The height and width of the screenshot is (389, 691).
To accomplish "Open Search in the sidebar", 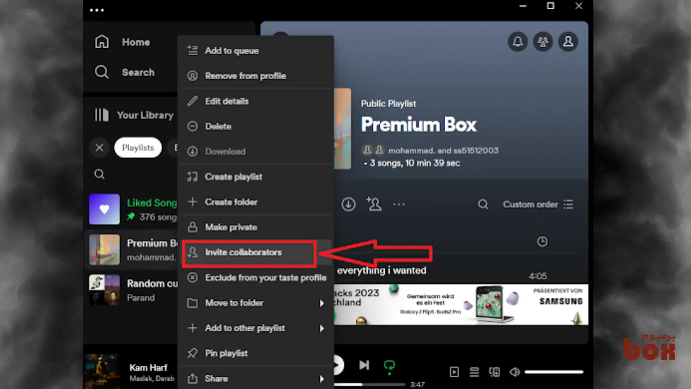I will (125, 72).
